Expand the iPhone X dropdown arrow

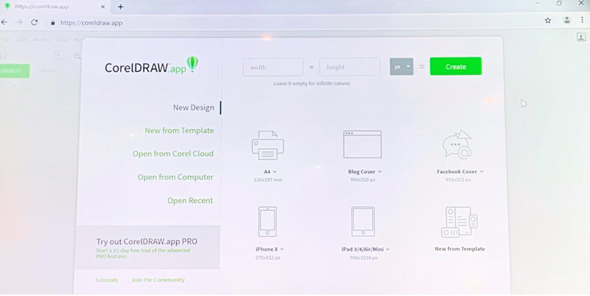[x=282, y=250]
